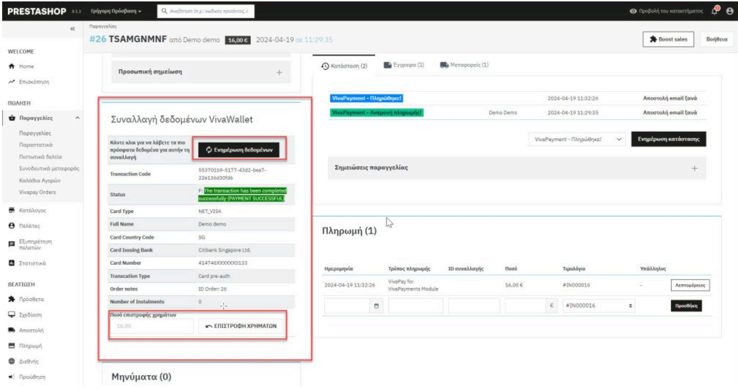Click the Σχεδίαση monitor icon

click(x=12, y=314)
